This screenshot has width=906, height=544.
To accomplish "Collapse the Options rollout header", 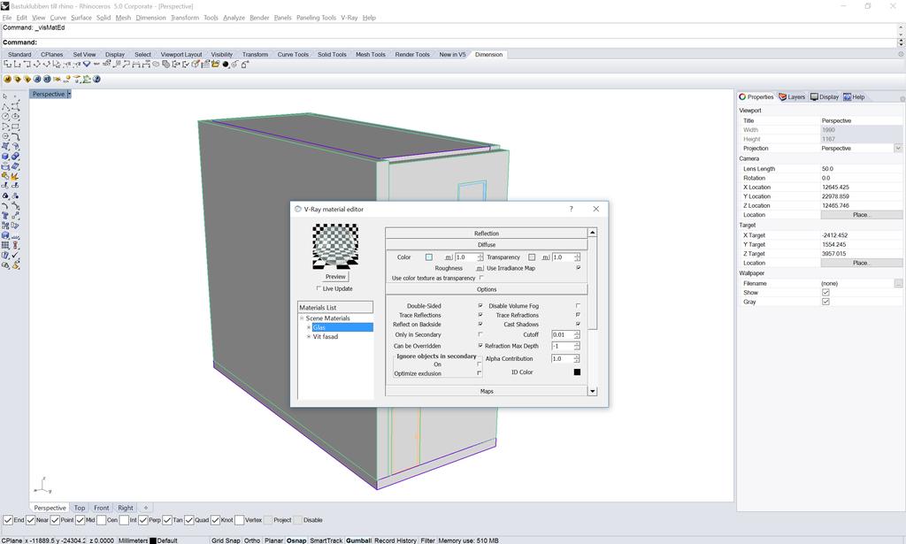I will point(487,289).
